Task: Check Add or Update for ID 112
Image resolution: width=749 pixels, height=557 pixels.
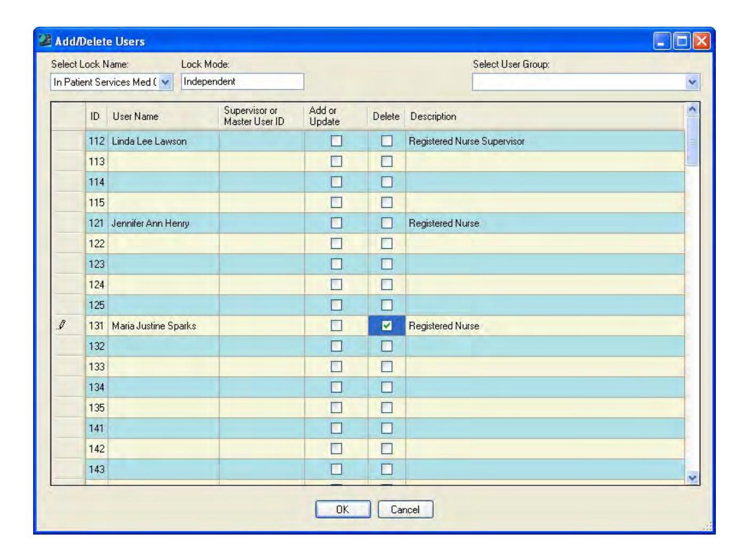Action: (336, 141)
